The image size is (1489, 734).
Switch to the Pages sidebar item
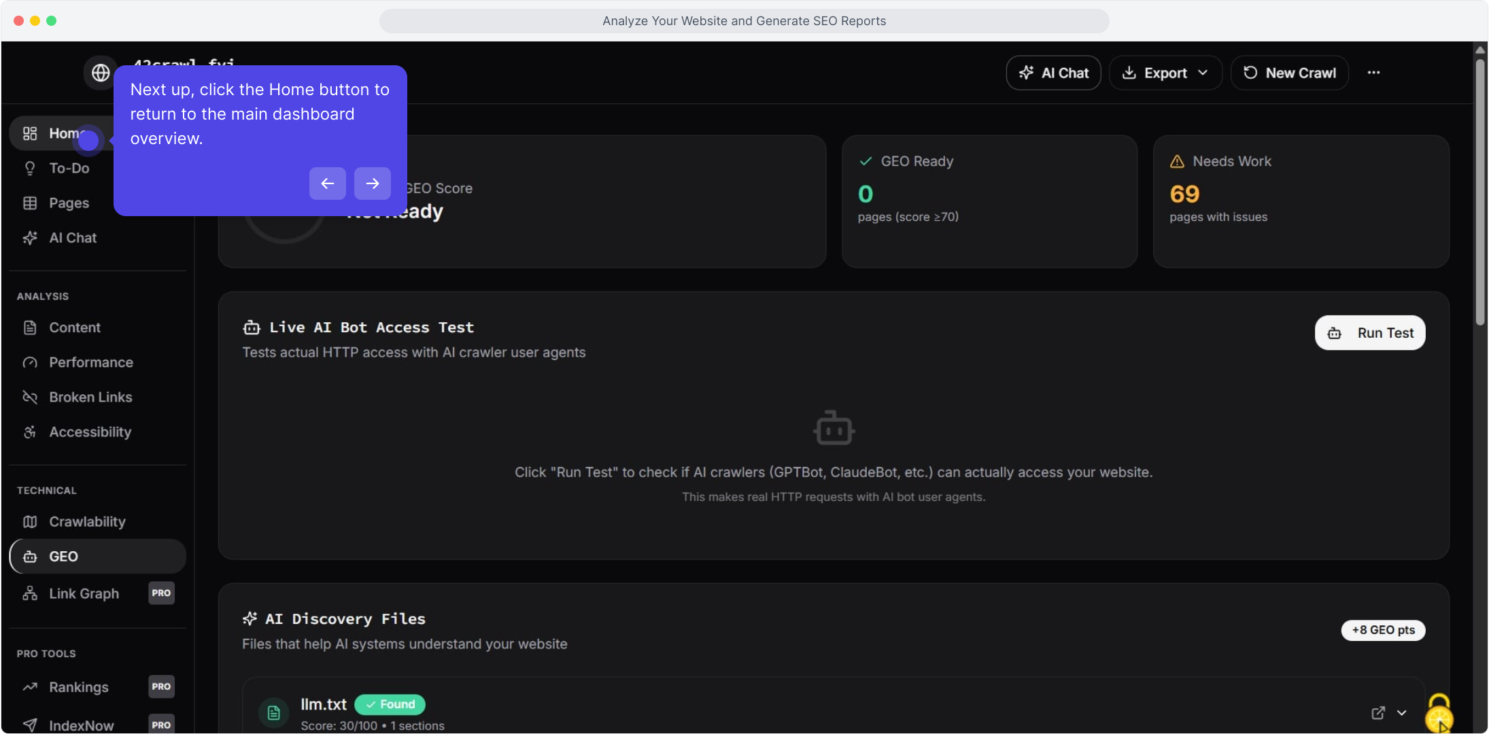[69, 203]
